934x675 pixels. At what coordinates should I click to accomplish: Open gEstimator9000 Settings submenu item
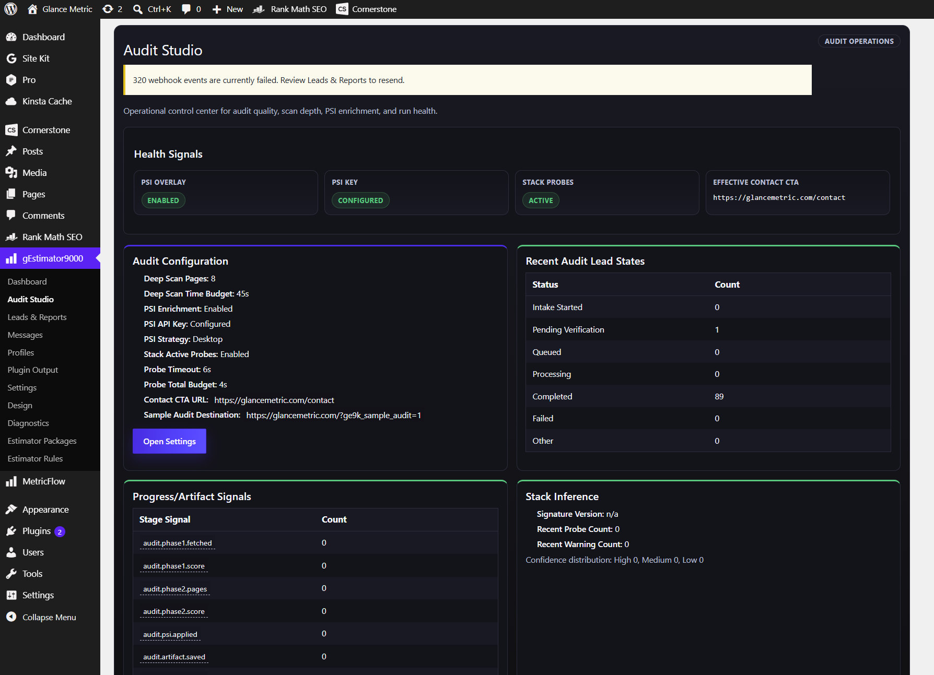22,388
